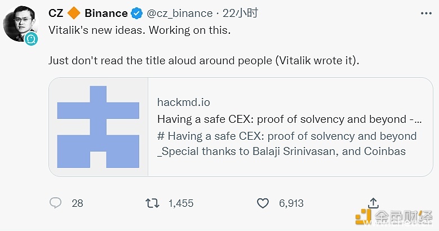The image size is (439, 231).
Task: Open the hackmd link preview thumbnail
Action: coord(98,127)
